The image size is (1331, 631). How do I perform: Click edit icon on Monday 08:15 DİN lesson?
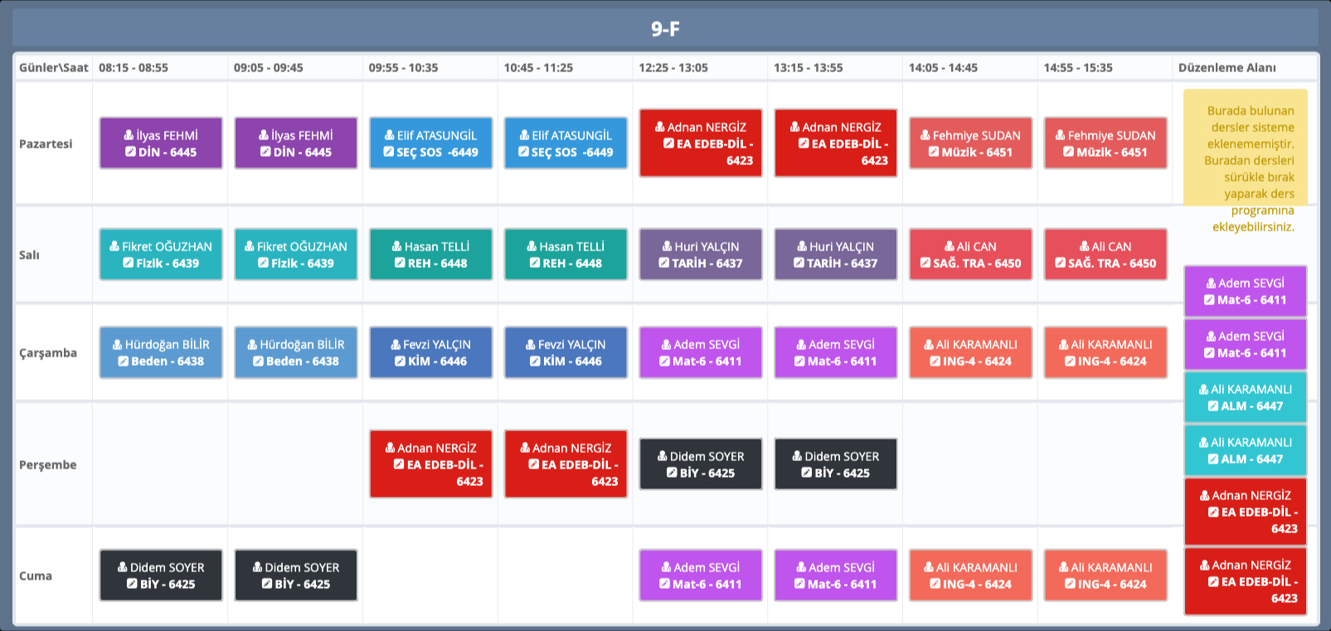(x=130, y=152)
